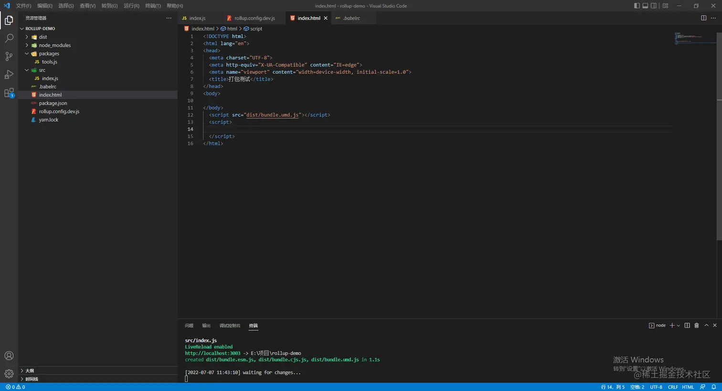Open the editor's more actions menu

tap(713, 18)
